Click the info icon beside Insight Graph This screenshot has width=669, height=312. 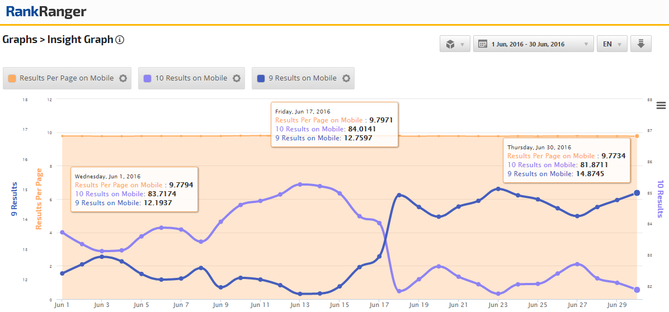(119, 40)
